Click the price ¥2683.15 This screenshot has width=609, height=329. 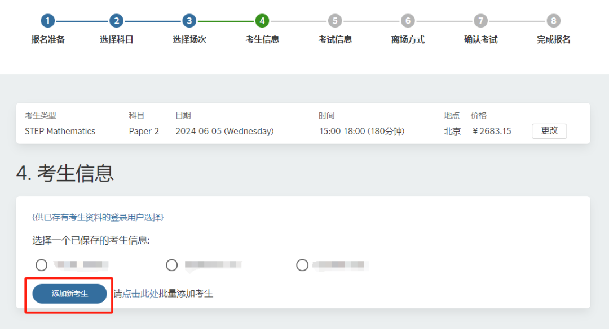click(491, 132)
